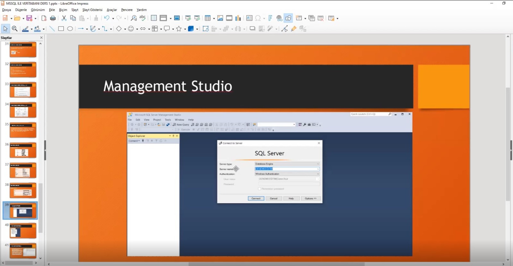Open the Görünüm menu
Viewport: 513px width, 266px height.
tap(38, 10)
